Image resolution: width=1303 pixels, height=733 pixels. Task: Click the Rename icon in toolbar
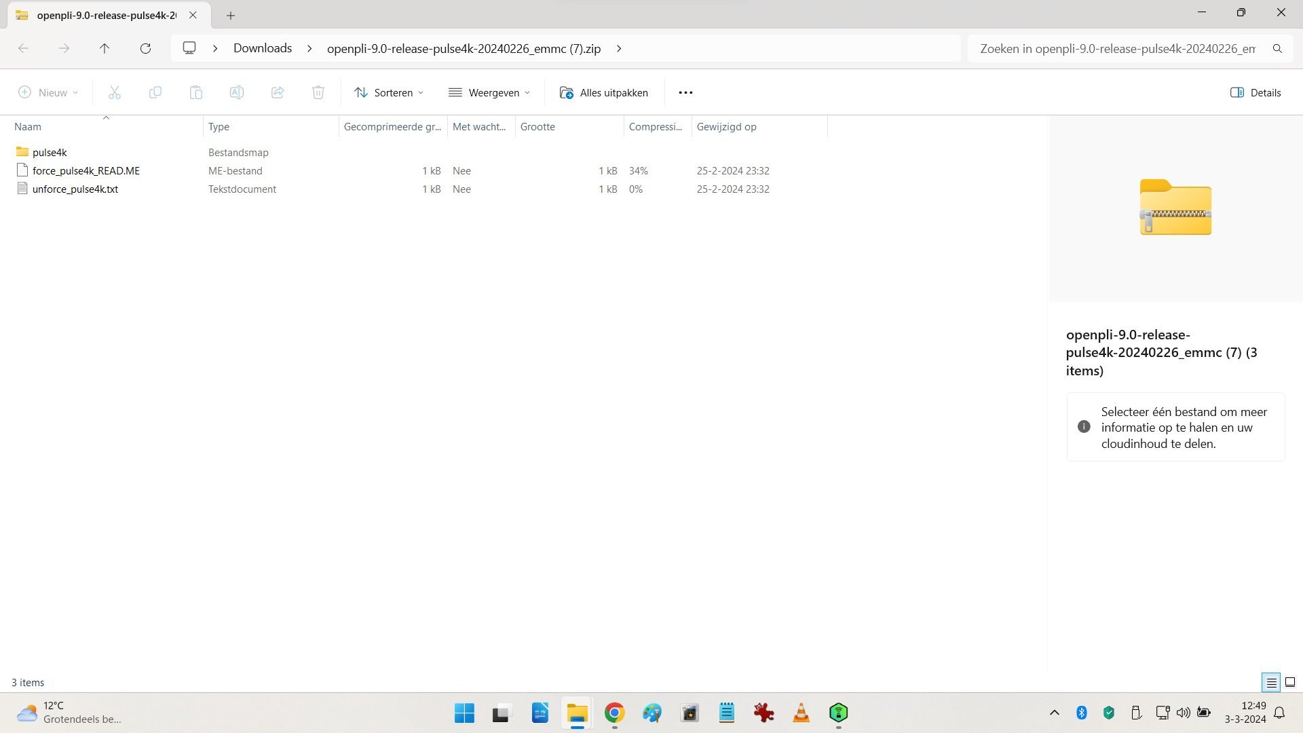[237, 92]
